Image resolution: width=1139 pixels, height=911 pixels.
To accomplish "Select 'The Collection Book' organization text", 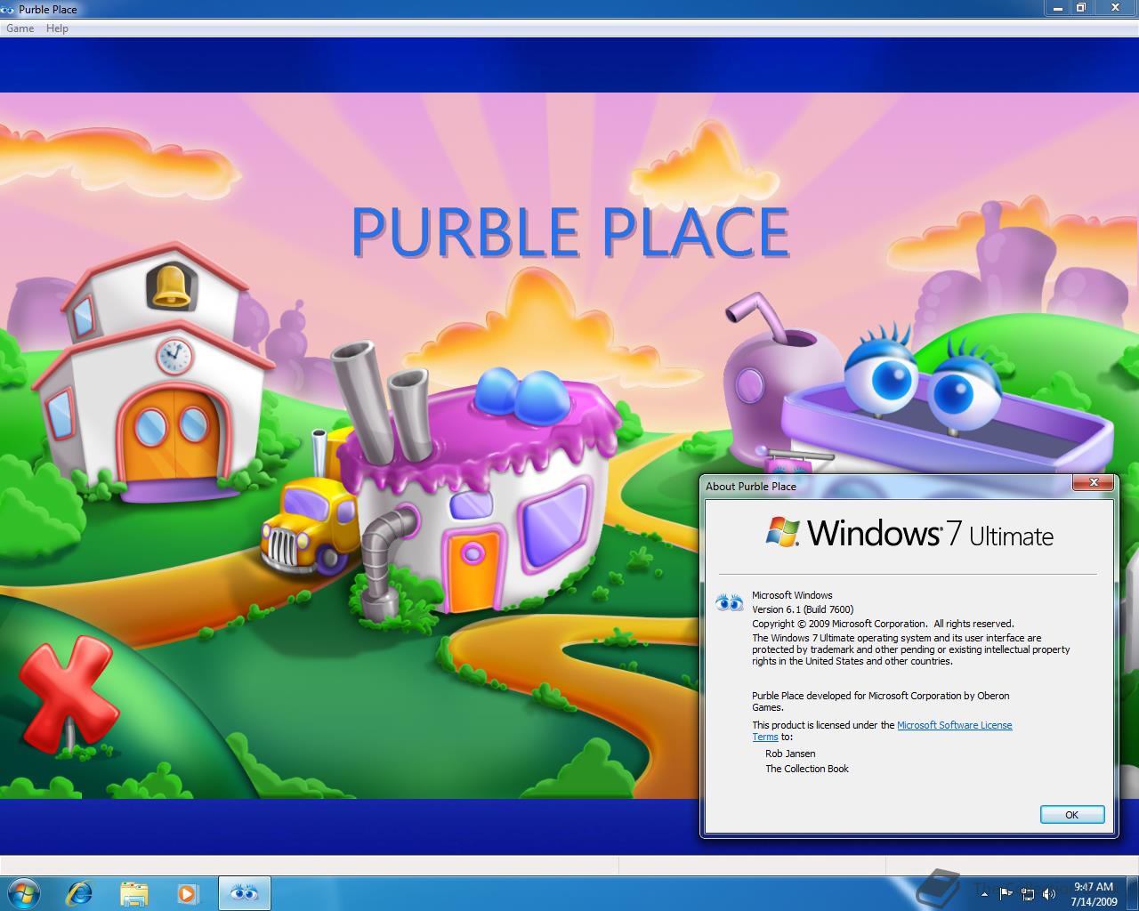I will 807,769.
